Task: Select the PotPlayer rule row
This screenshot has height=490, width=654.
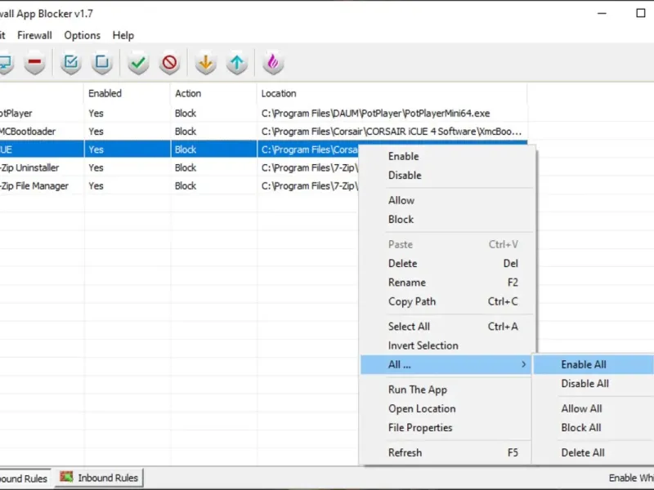Action: (x=41, y=113)
